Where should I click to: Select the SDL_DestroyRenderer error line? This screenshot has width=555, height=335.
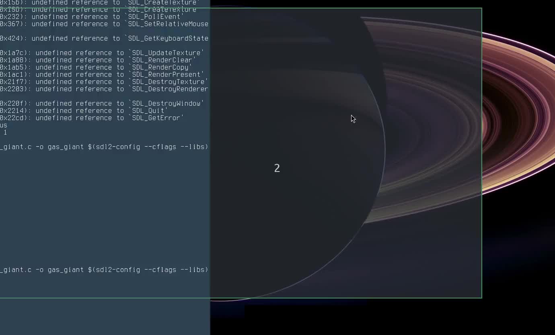104,89
